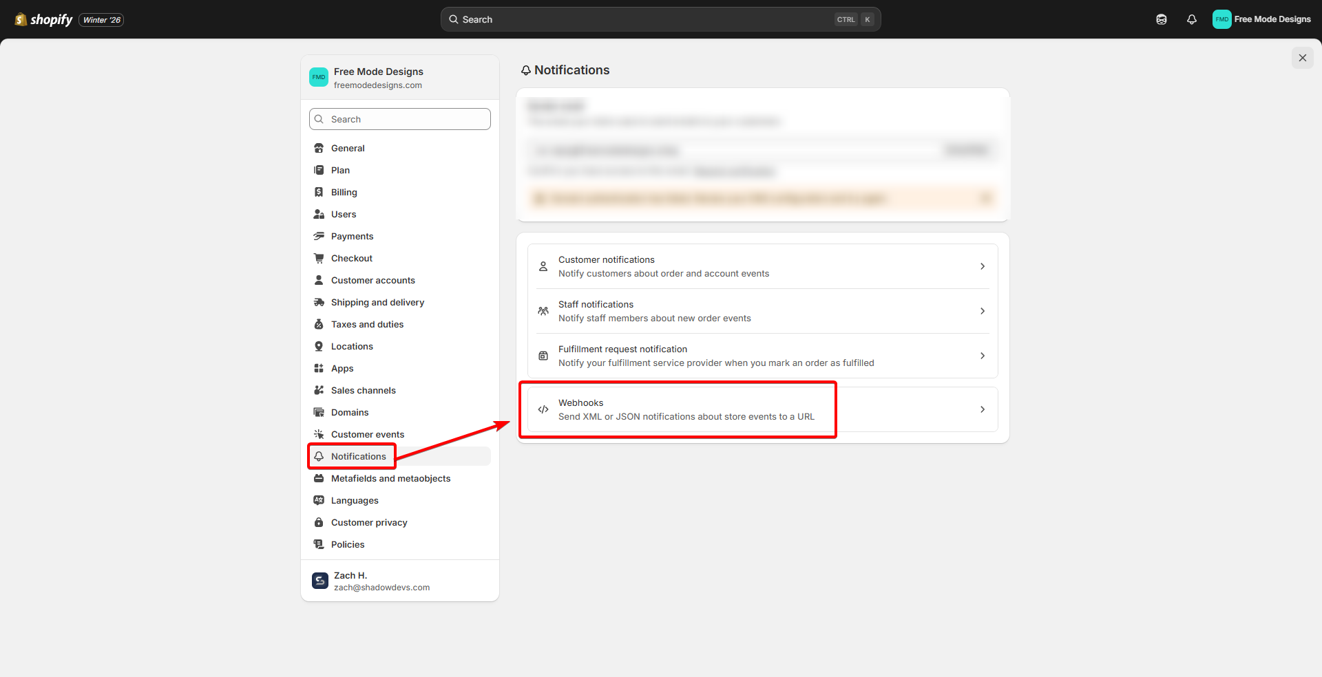
Task: Select the Locations pin icon
Action: click(318, 346)
